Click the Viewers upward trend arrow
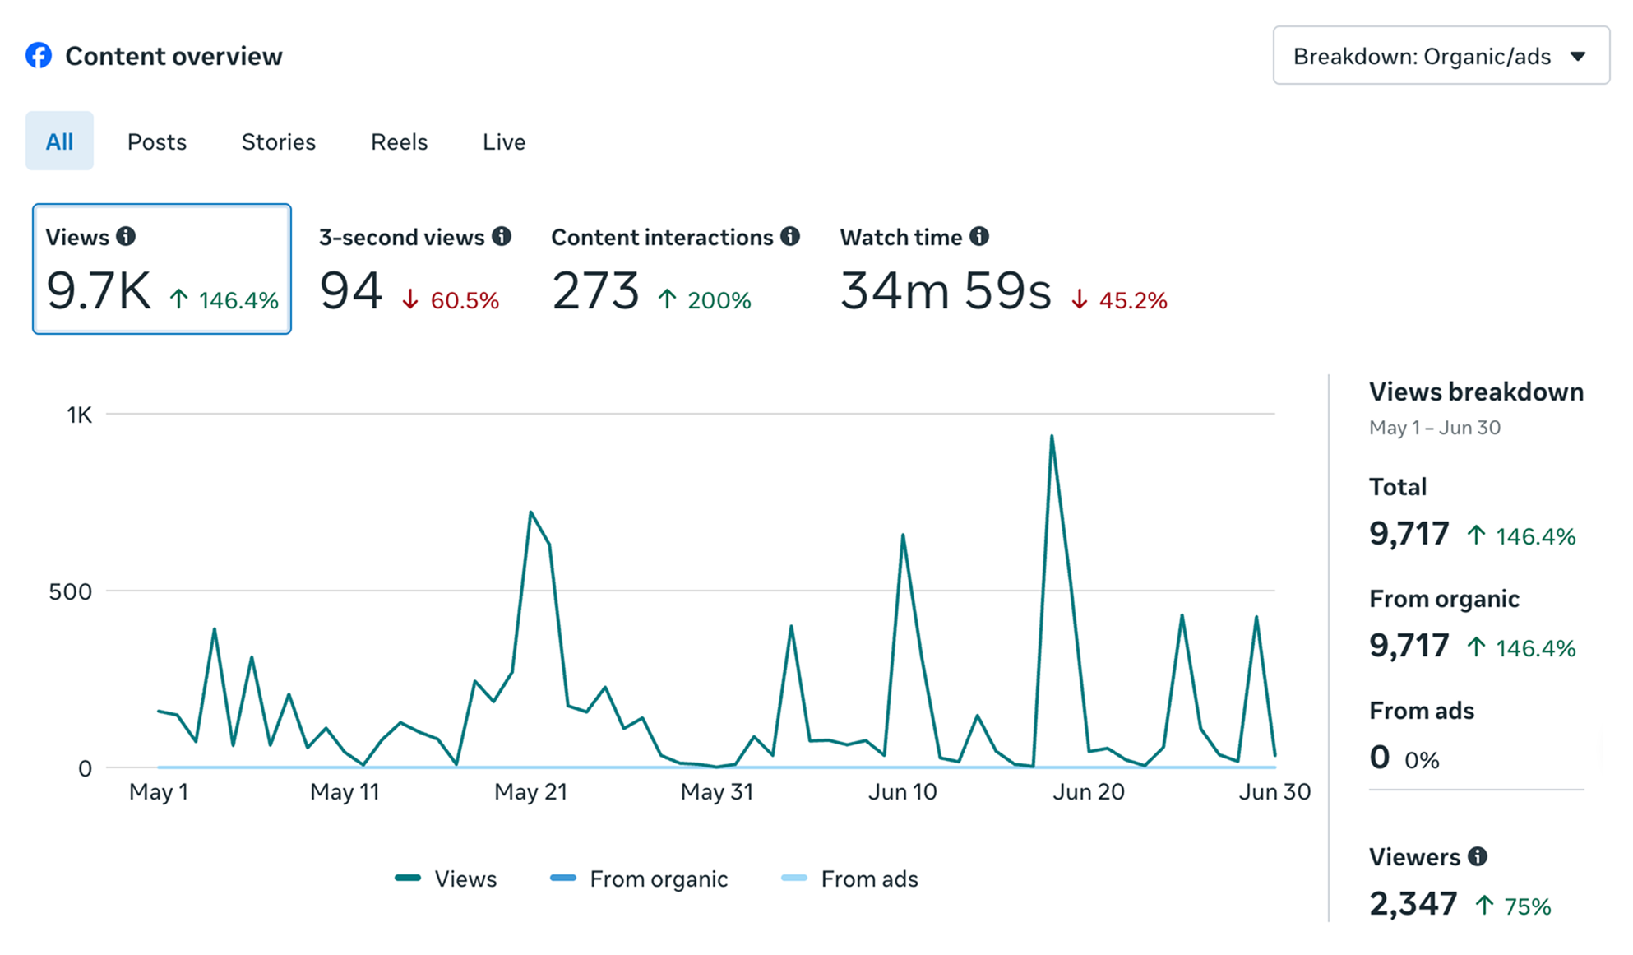The height and width of the screenshot is (955, 1633). (x=1484, y=906)
